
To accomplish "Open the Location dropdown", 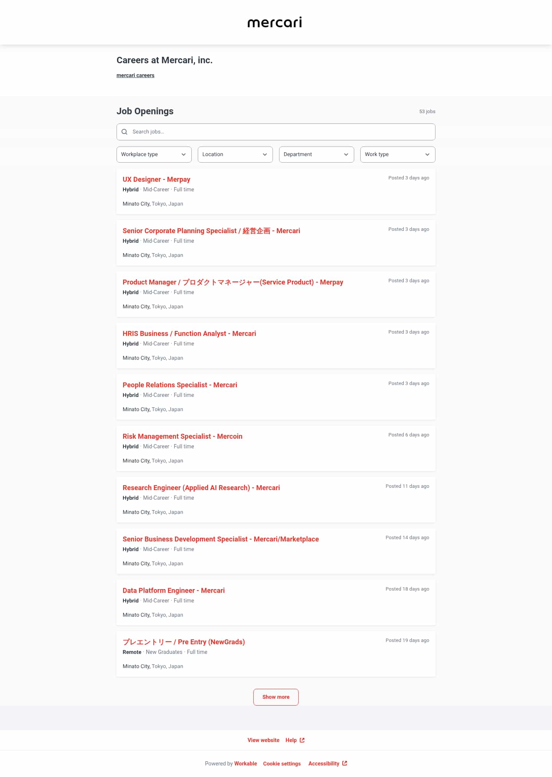I will click(x=235, y=155).
